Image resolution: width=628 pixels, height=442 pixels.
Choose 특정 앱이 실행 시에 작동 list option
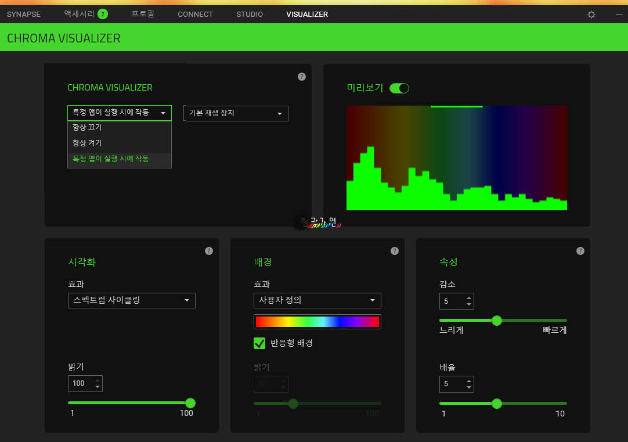[120, 159]
